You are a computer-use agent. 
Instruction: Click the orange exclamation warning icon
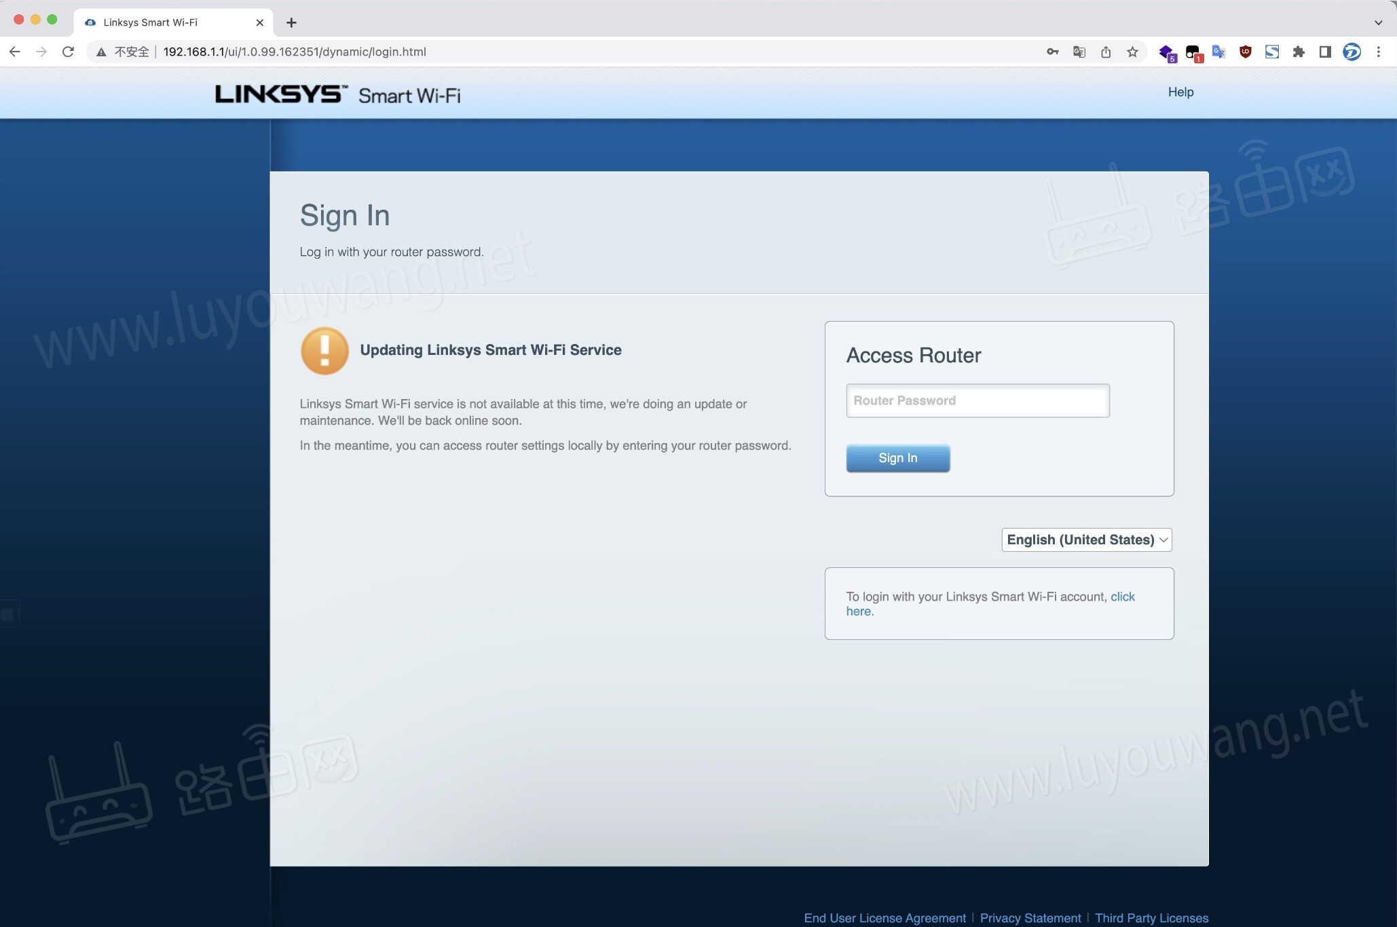(x=324, y=351)
